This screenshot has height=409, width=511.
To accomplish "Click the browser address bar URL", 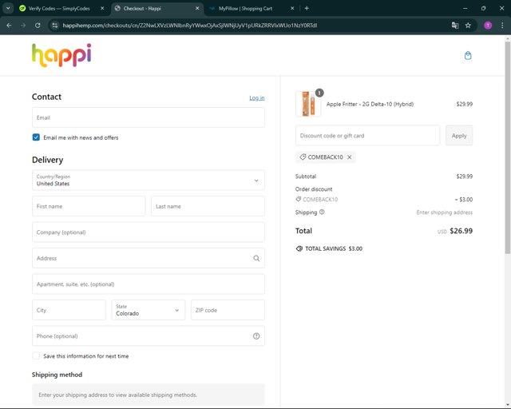I will click(190, 26).
